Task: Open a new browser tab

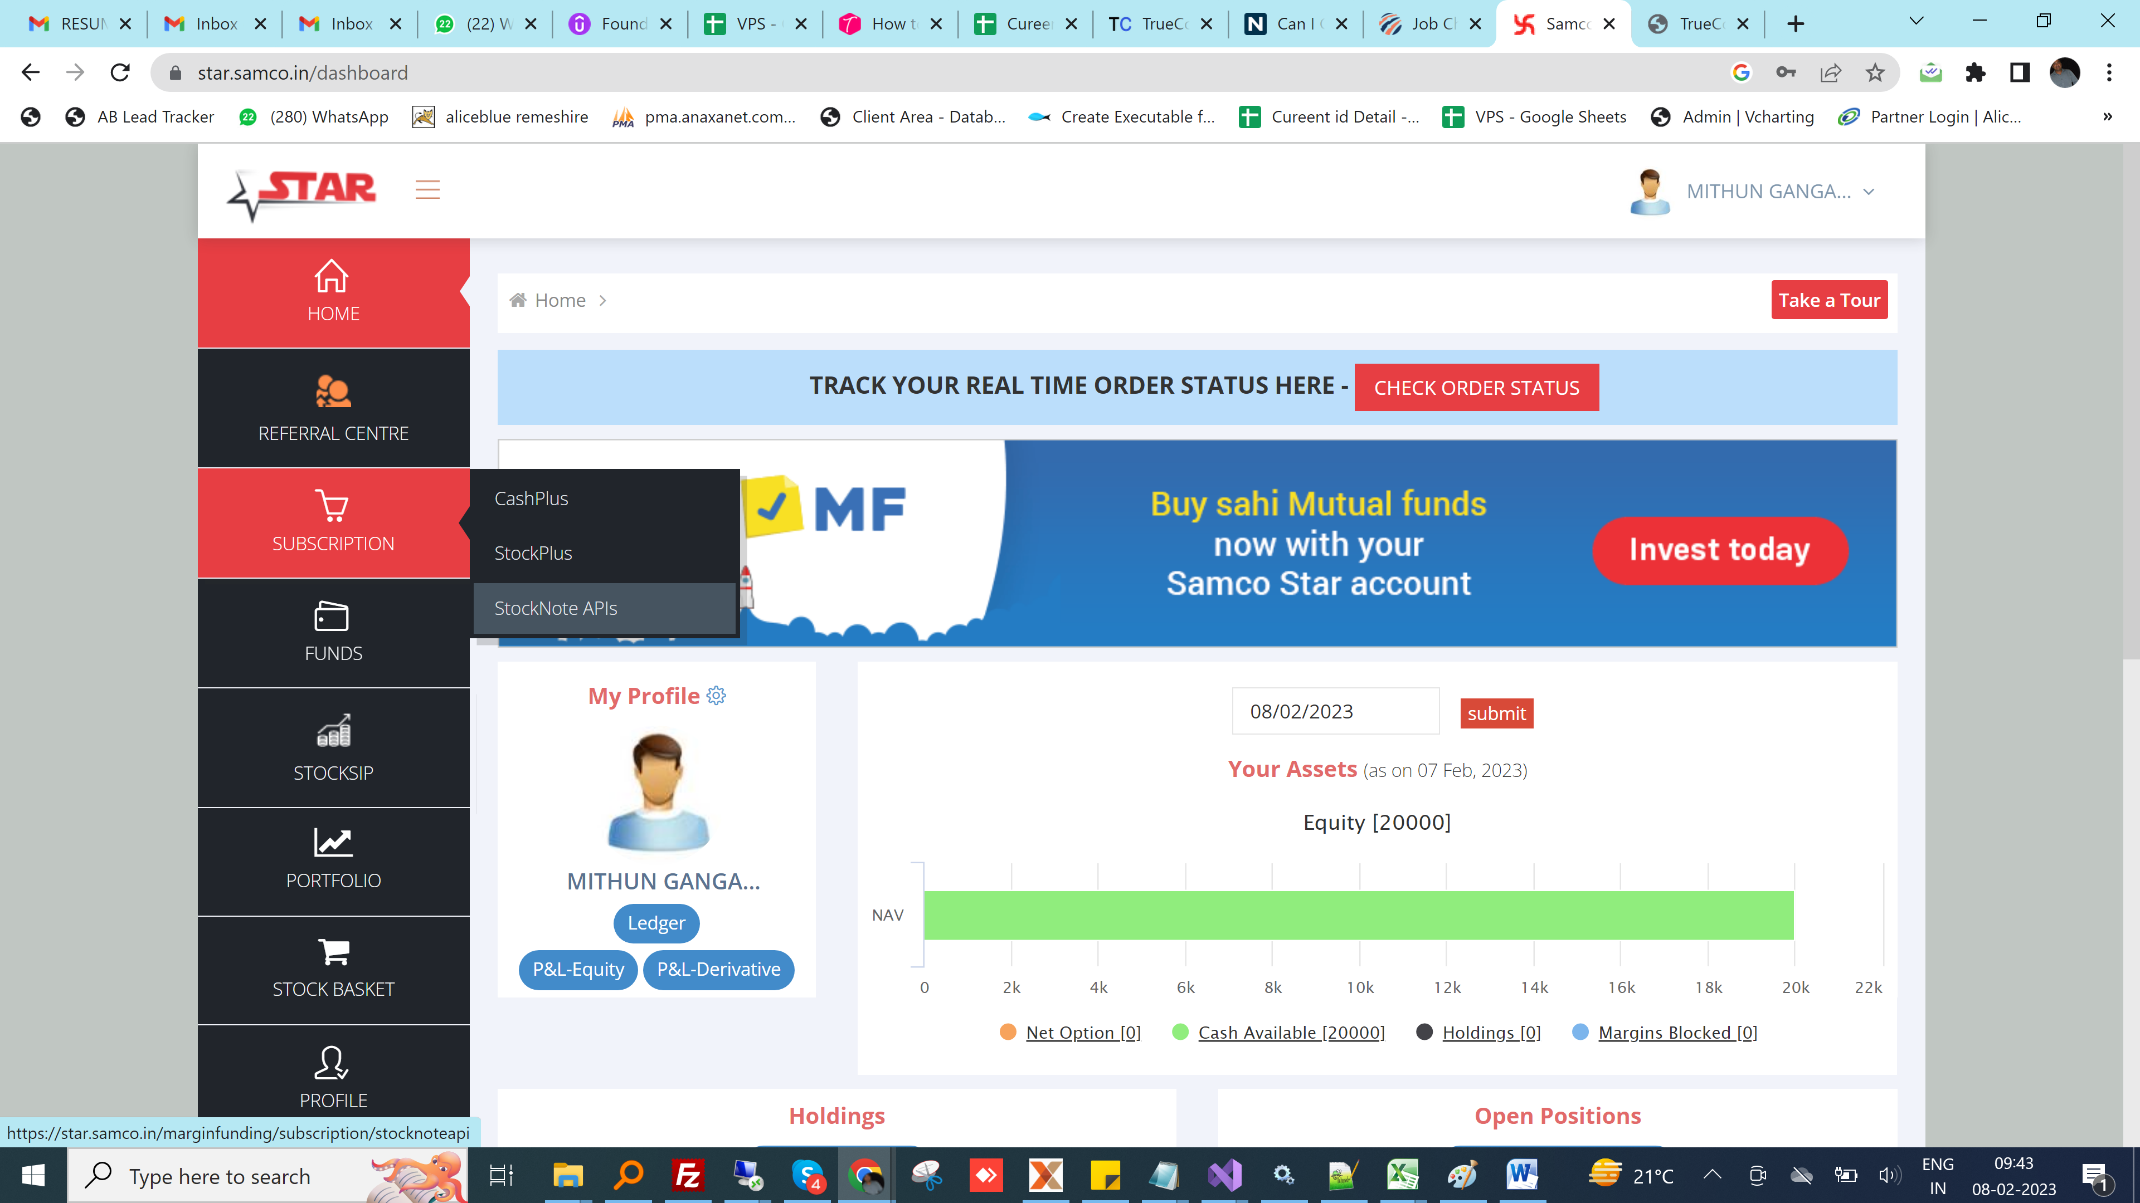Action: 1795,23
